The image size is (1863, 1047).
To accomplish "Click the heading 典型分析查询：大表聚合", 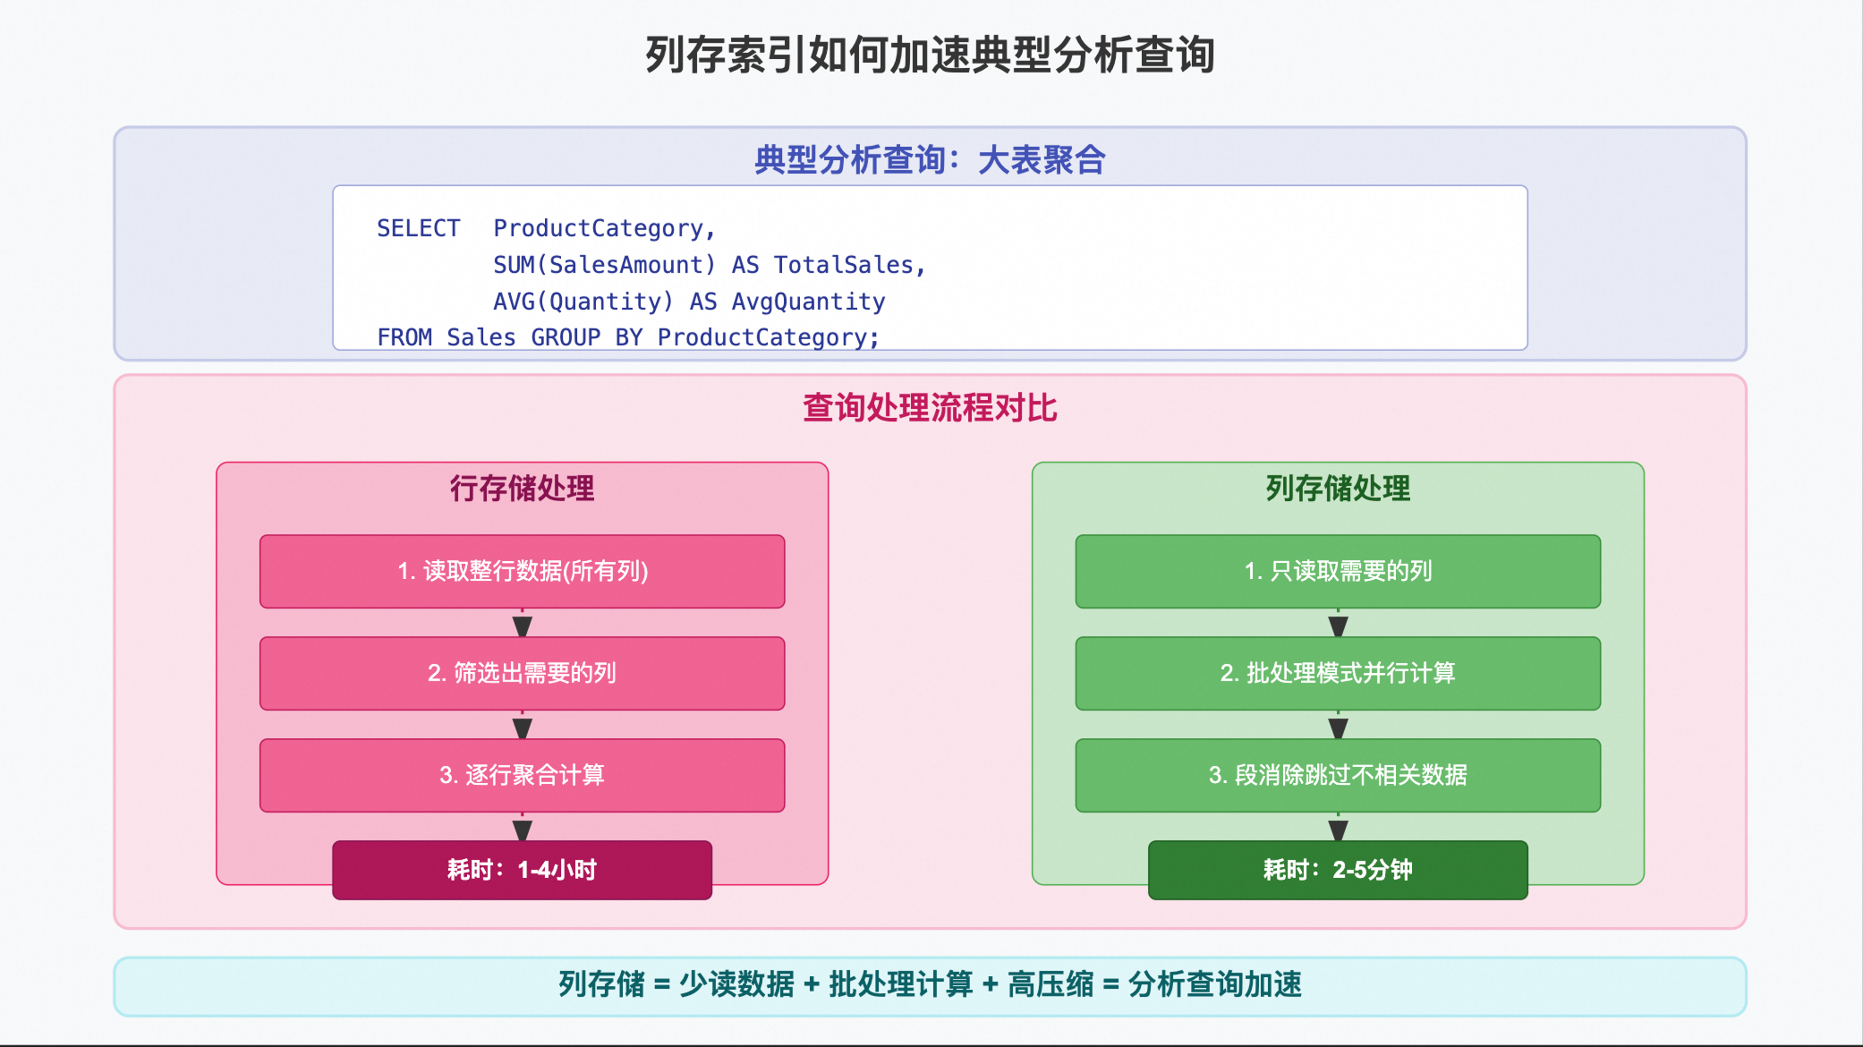I will click(x=930, y=160).
